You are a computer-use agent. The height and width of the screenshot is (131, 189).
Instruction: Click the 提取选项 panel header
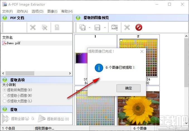[x=37, y=80]
